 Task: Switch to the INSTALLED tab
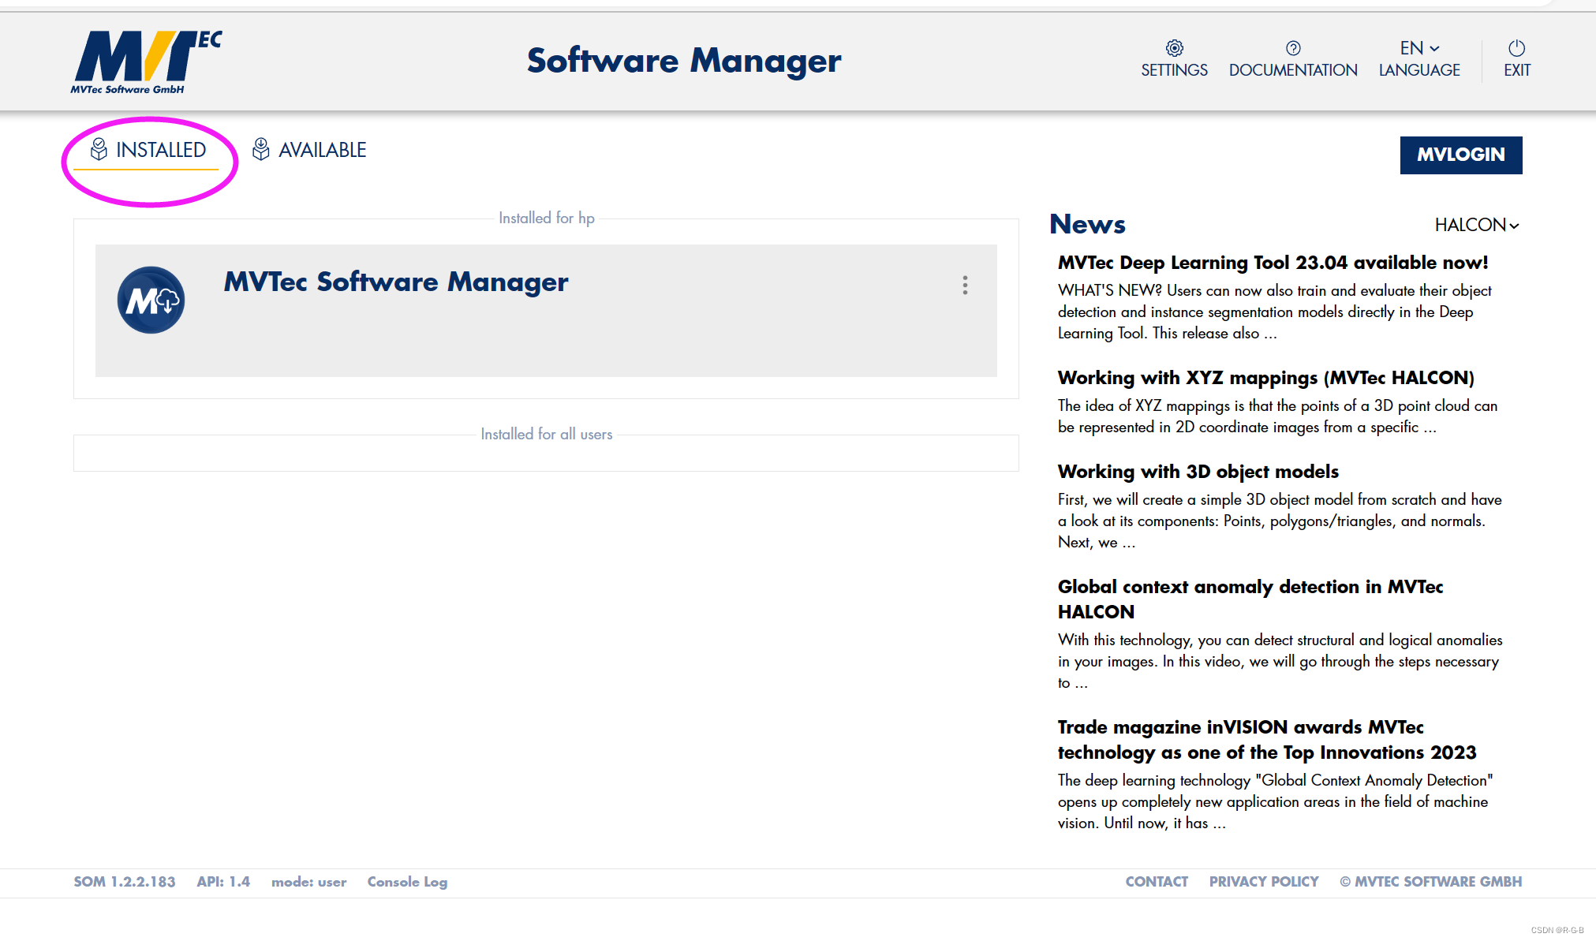(x=148, y=150)
